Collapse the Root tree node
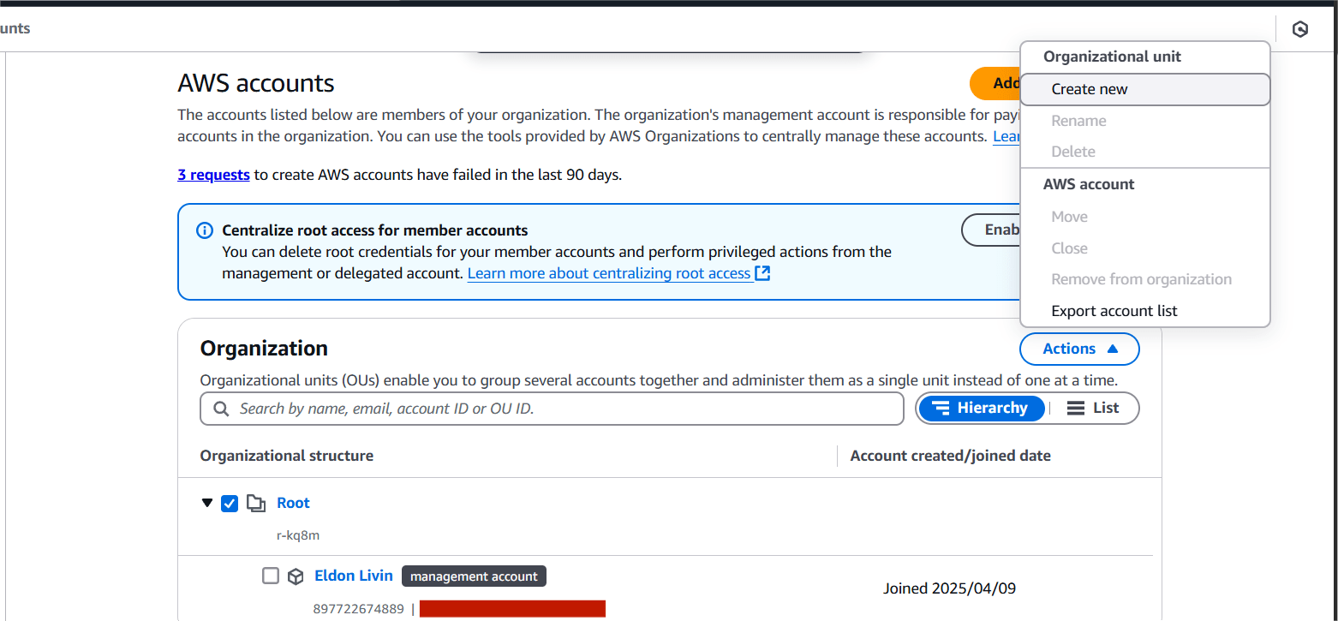Viewport: 1338px width, 621px height. 206,503
